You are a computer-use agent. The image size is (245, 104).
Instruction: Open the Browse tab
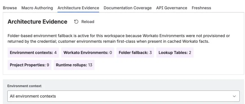[x=10, y=8]
